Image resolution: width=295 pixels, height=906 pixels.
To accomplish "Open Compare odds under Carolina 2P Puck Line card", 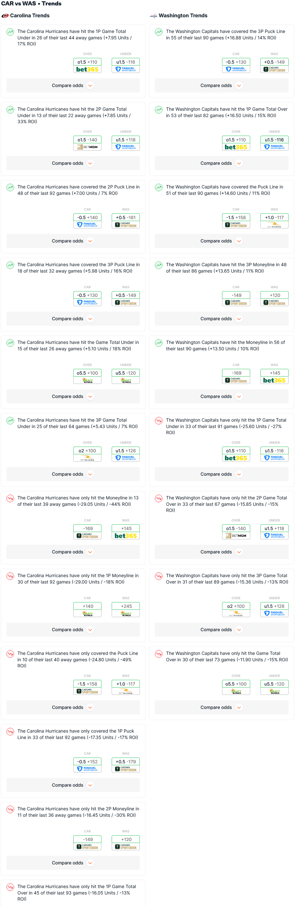I will (x=73, y=241).
